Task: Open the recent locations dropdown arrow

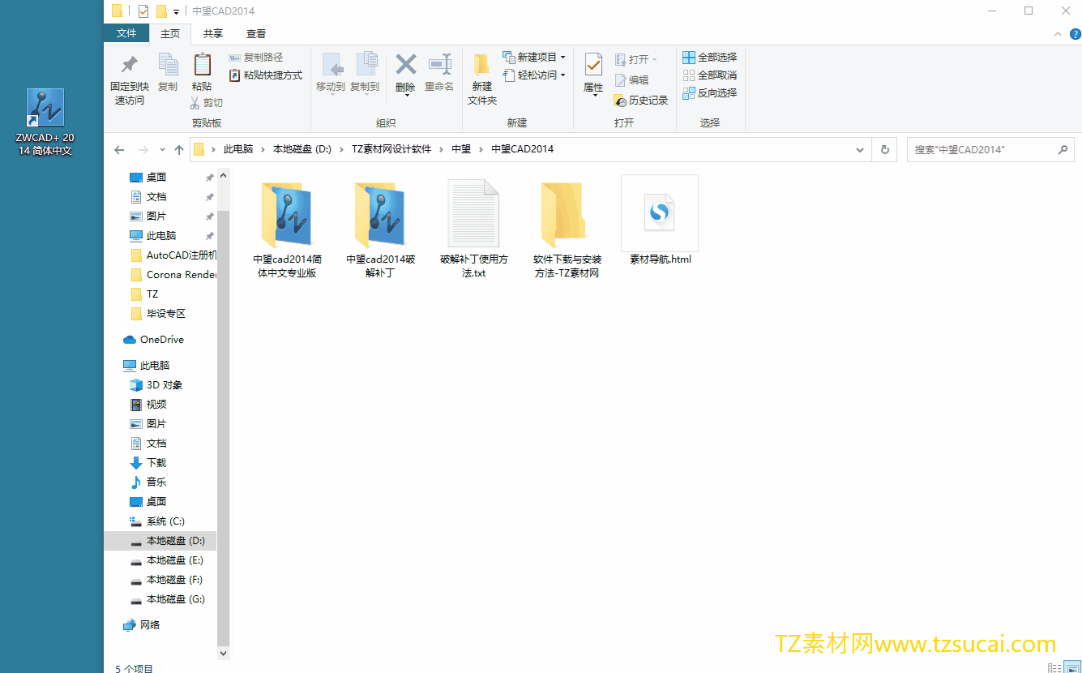Action: (162, 150)
